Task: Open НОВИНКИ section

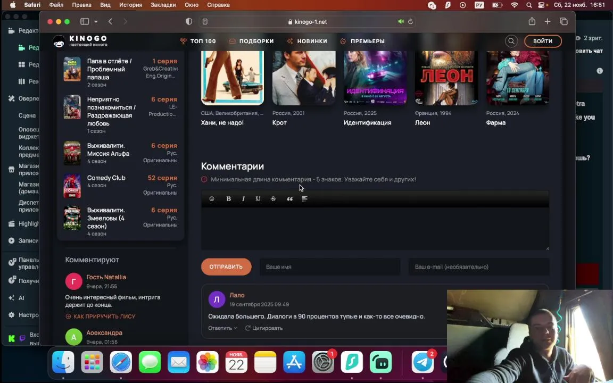Action: point(307,41)
